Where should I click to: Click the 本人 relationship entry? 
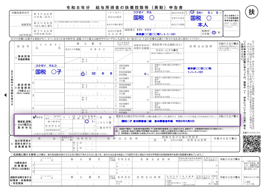pyautogui.click(x=203, y=25)
